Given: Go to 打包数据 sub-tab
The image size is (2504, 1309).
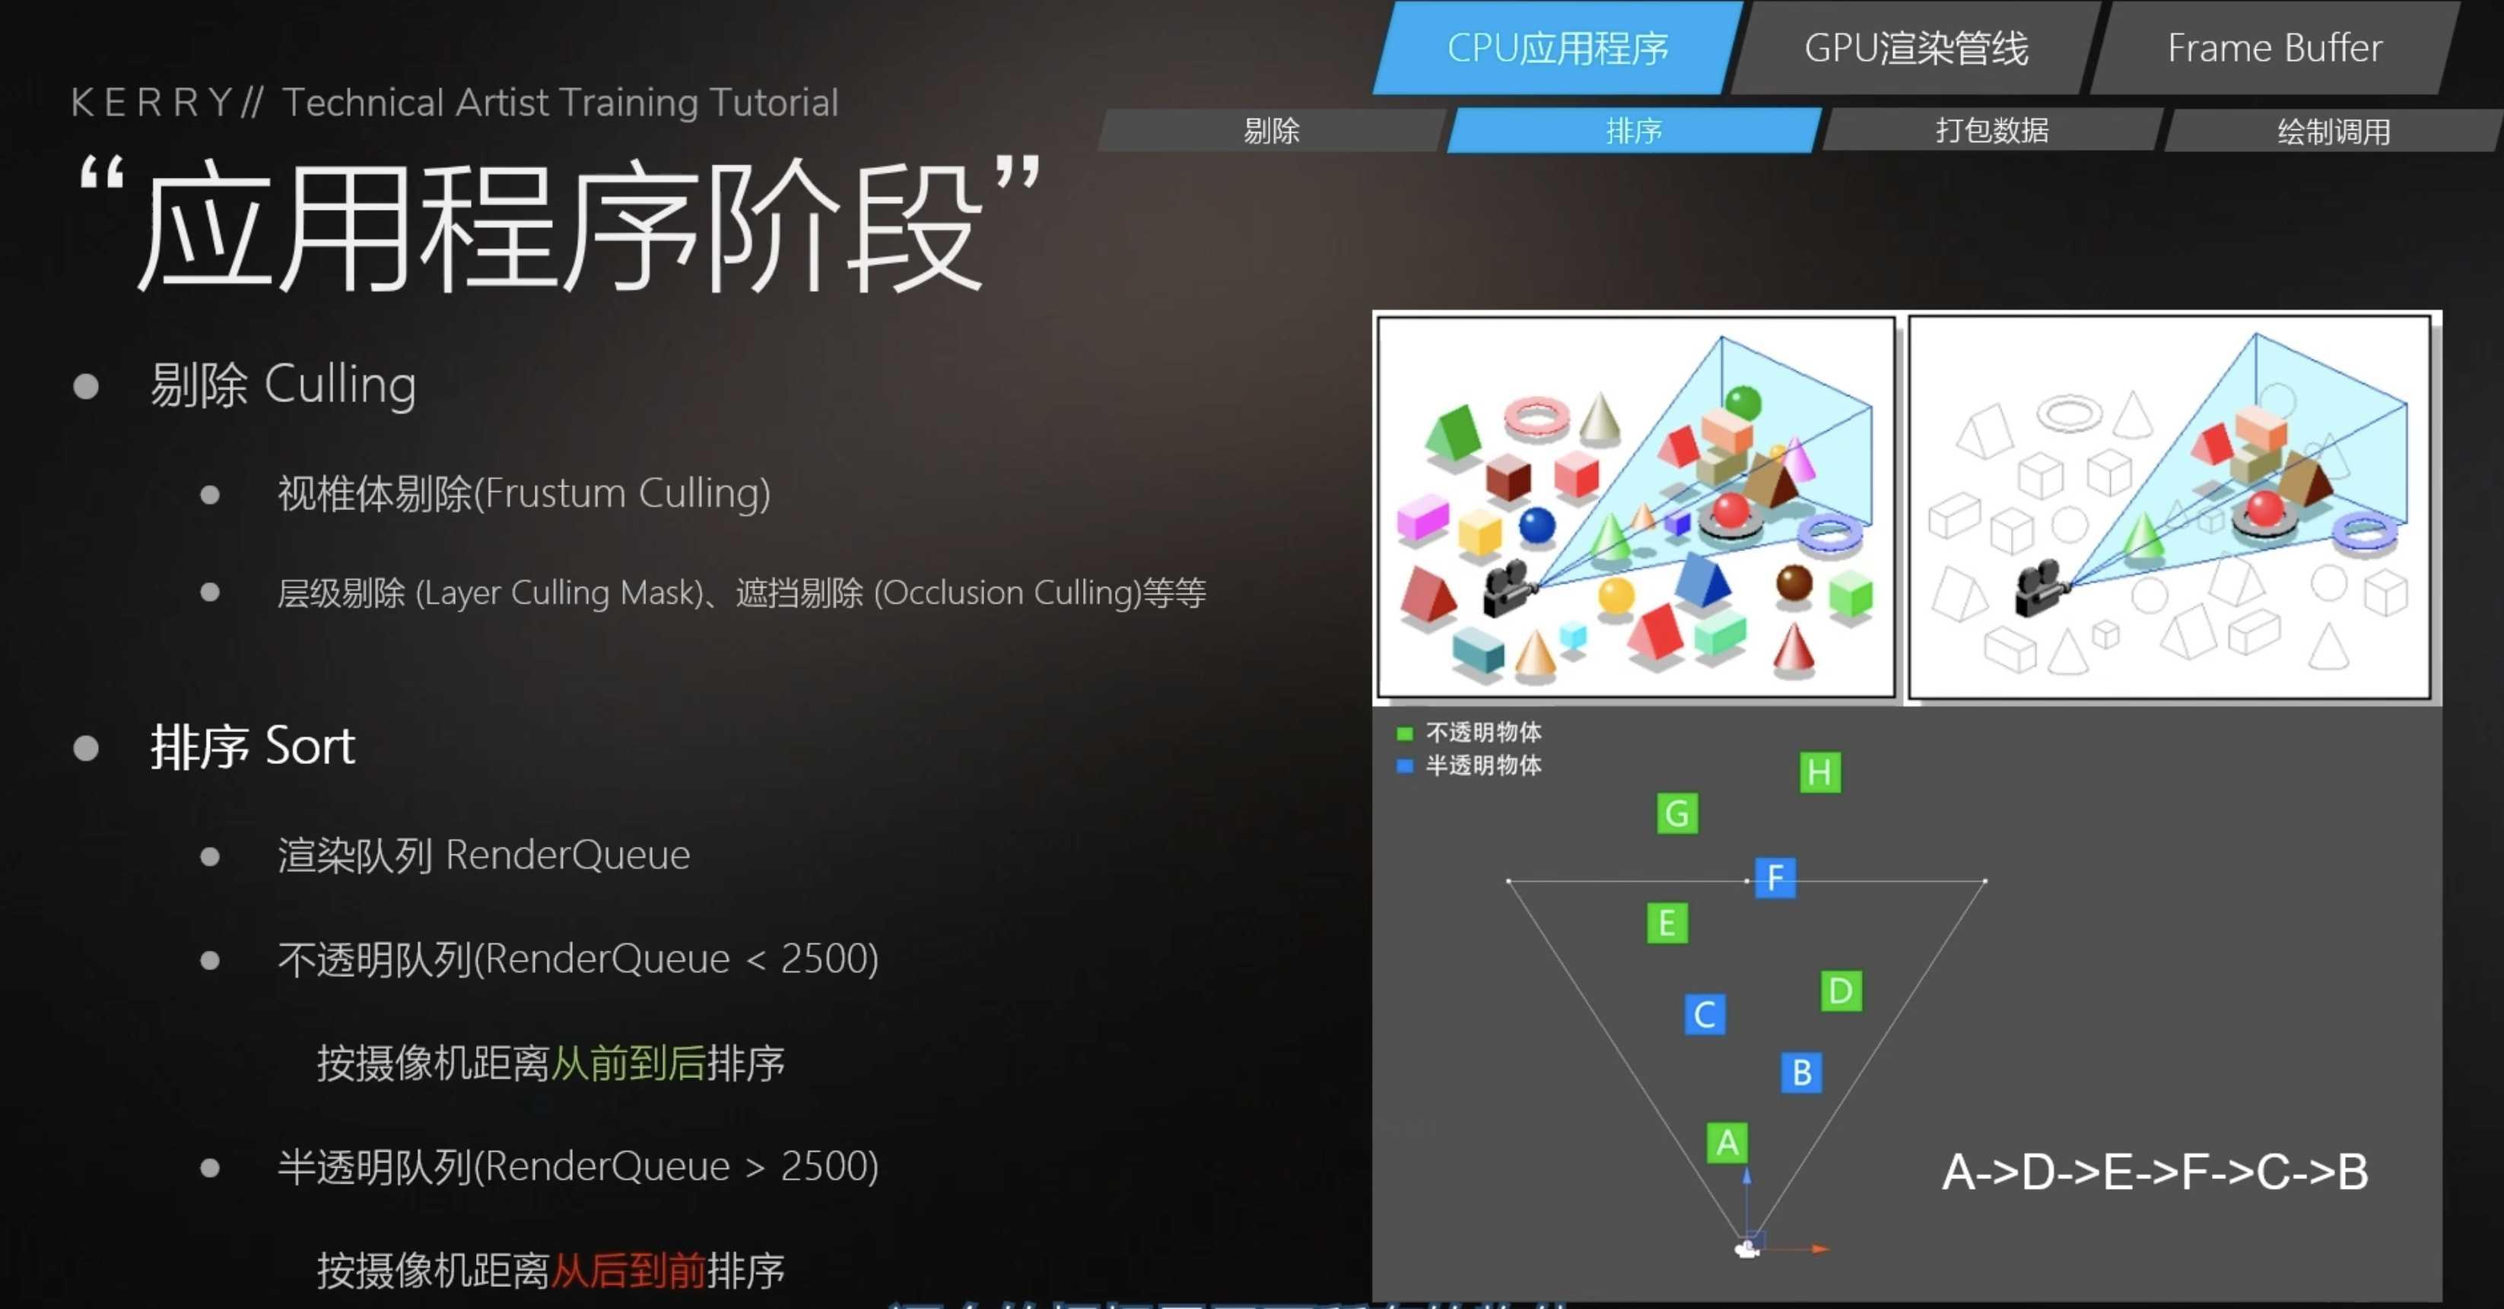Looking at the screenshot, I should 1992,130.
